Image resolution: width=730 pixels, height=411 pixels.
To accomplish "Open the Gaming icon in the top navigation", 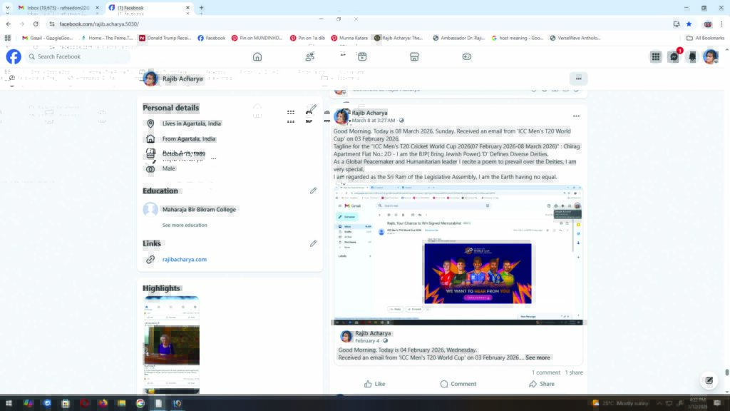I will (x=467, y=57).
